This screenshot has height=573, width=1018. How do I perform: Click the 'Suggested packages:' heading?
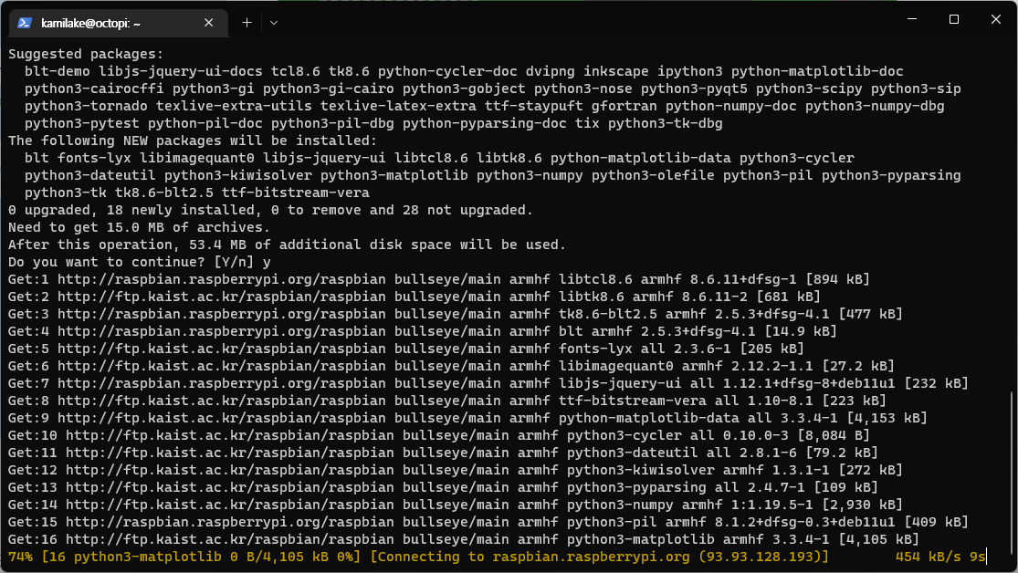point(86,54)
